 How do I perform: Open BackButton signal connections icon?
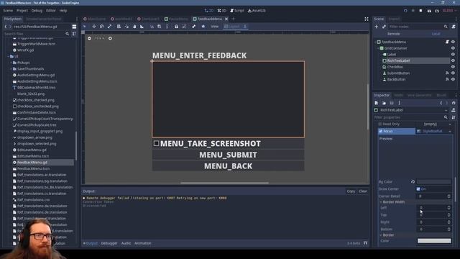click(x=447, y=79)
